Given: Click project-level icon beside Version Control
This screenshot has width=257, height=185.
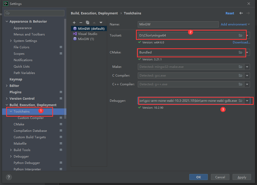Looking at the screenshot, I should click(x=61, y=98).
